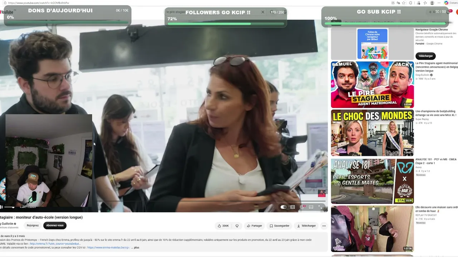Image resolution: width=458 pixels, height=257 pixels.
Task: Subscribe with the Abonnez-vous button
Action: click(x=55, y=225)
